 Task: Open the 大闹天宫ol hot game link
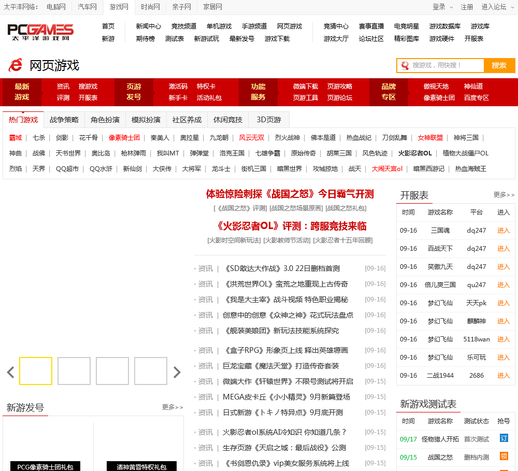point(387,168)
